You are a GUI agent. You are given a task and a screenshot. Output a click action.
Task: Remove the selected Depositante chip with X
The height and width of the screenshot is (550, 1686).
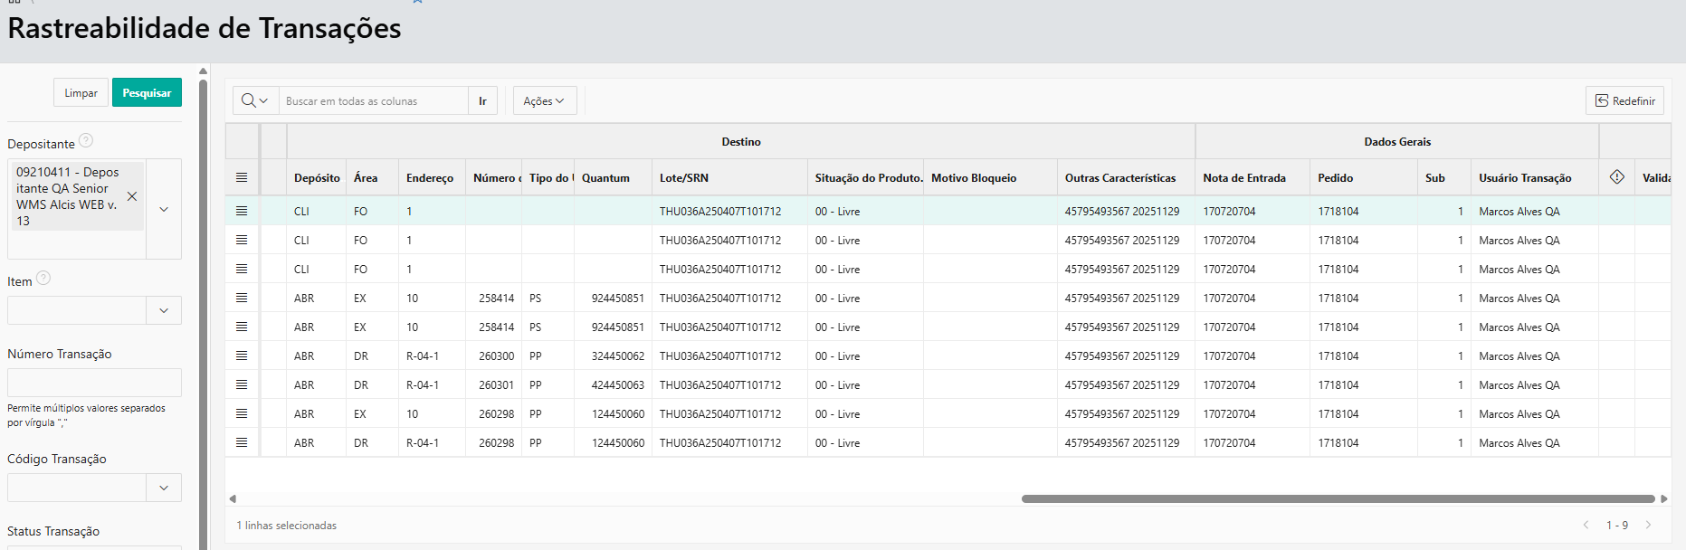(132, 196)
